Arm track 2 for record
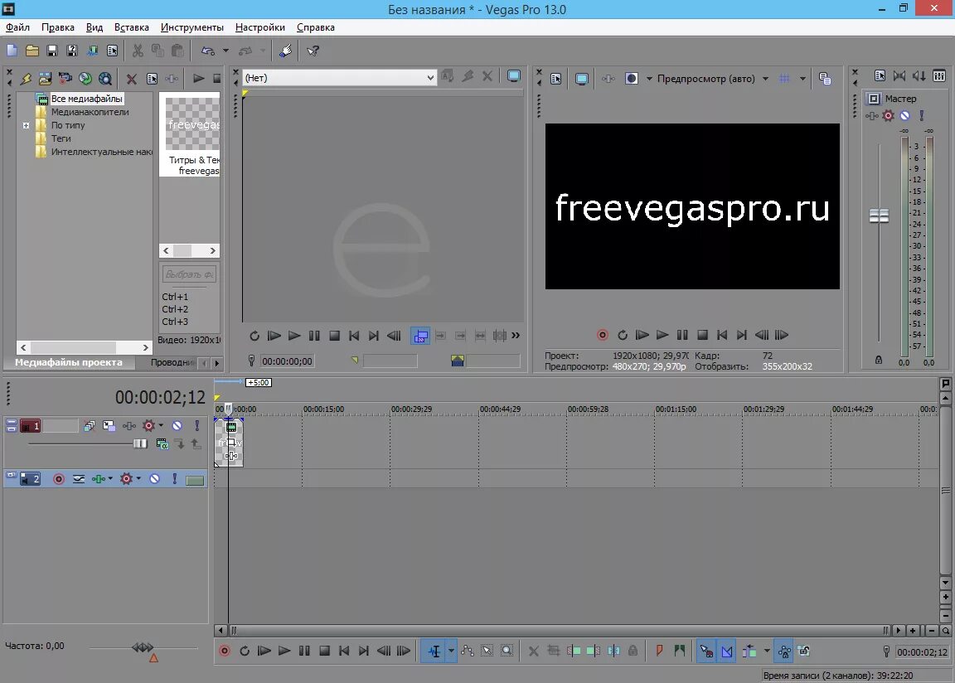The image size is (955, 683). [x=59, y=479]
